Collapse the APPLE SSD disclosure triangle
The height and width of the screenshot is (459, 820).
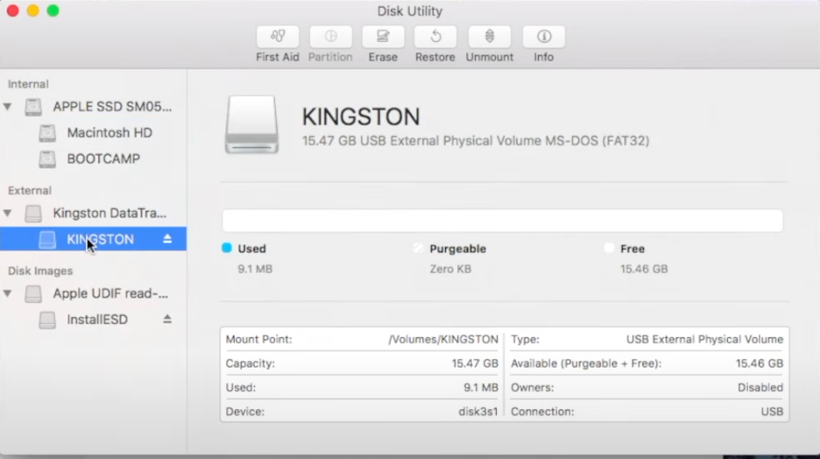7,107
